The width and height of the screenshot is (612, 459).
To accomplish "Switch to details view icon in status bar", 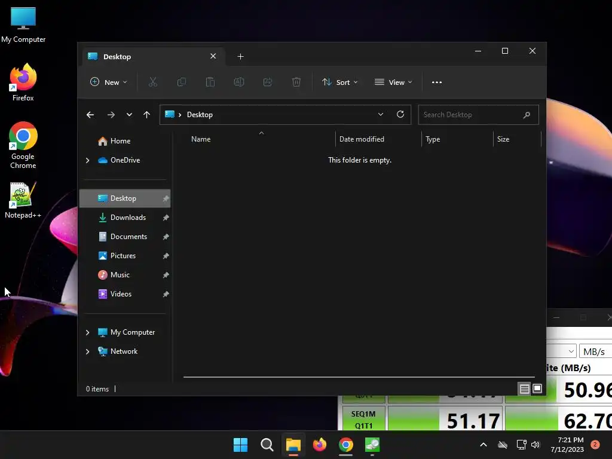I will point(524,388).
